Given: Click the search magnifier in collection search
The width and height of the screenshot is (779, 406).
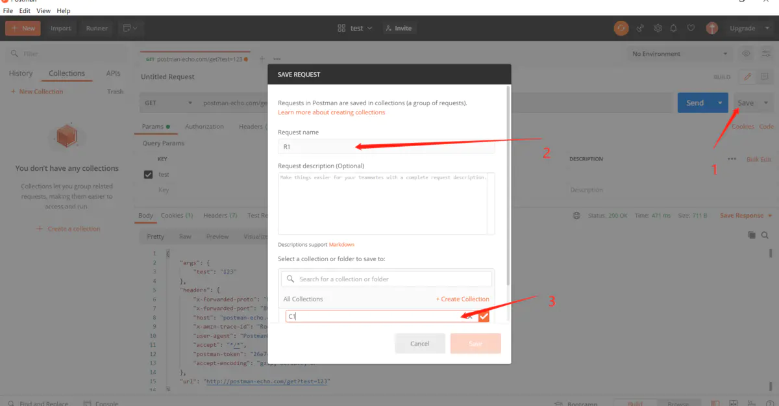Looking at the screenshot, I should [x=290, y=279].
